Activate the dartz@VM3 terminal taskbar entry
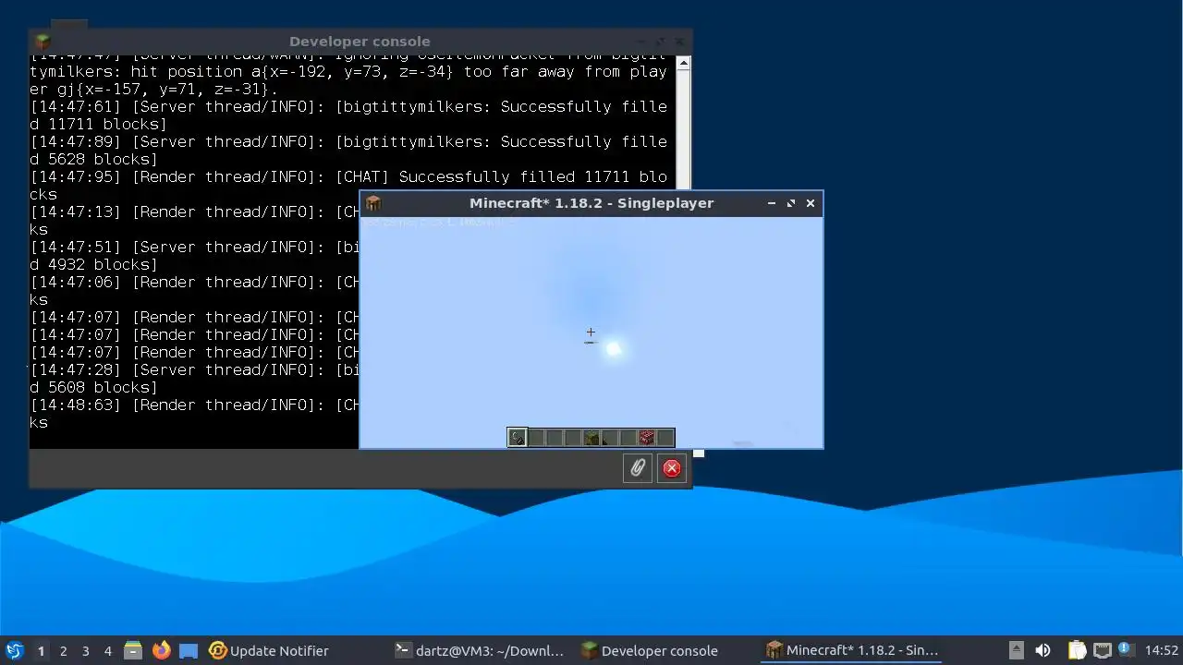Viewport: 1183px width, 665px height. point(479,650)
